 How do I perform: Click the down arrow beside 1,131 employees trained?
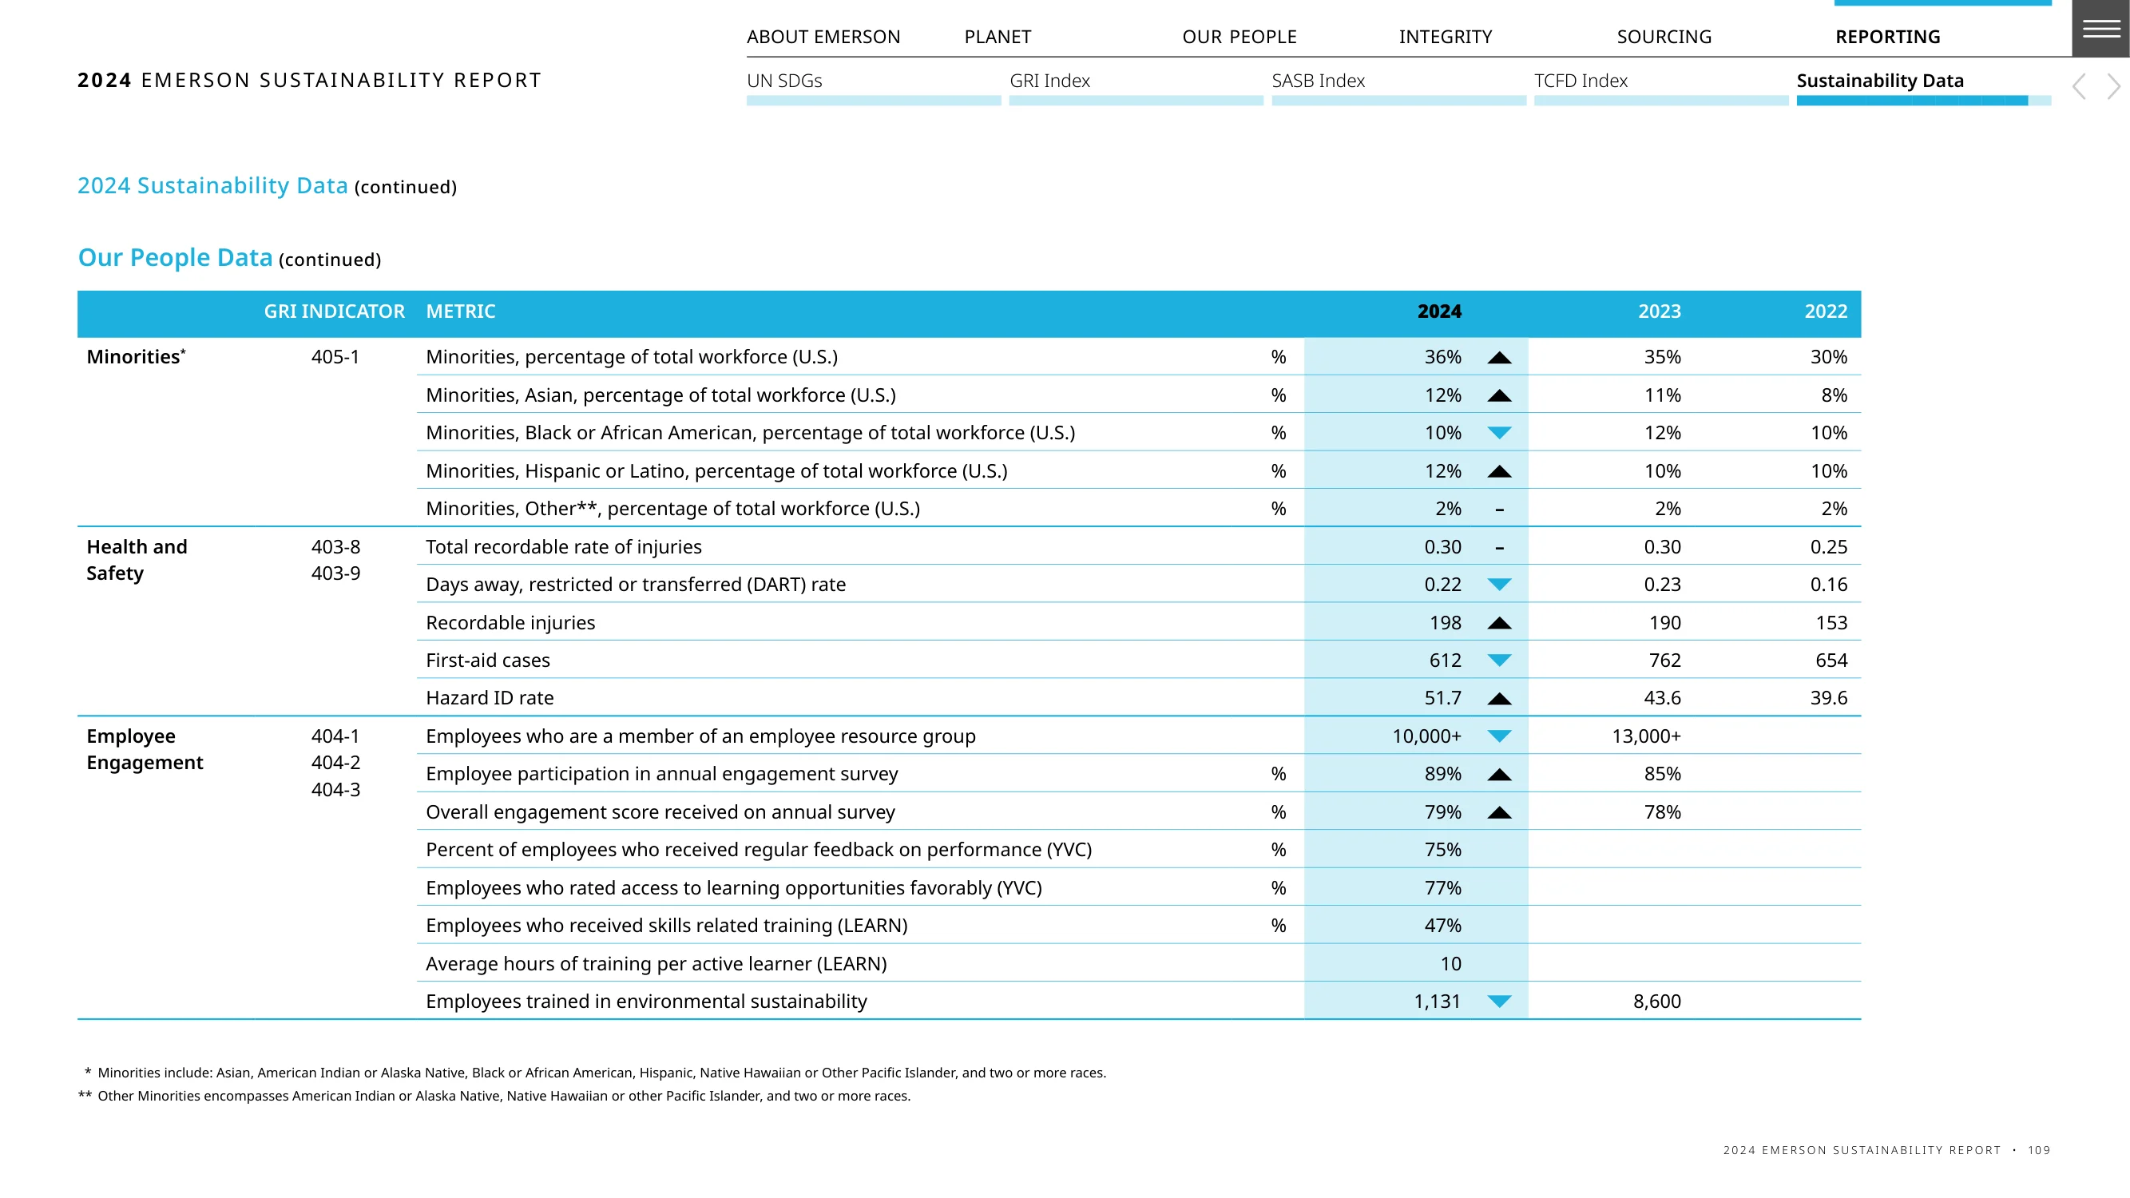[1499, 1002]
